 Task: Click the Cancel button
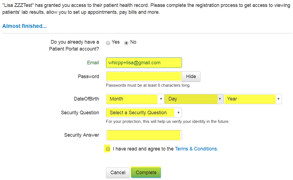[x=118, y=173]
